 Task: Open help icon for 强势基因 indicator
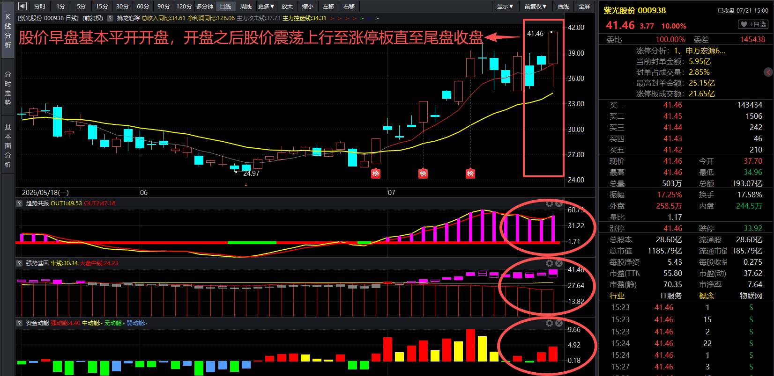[19, 263]
